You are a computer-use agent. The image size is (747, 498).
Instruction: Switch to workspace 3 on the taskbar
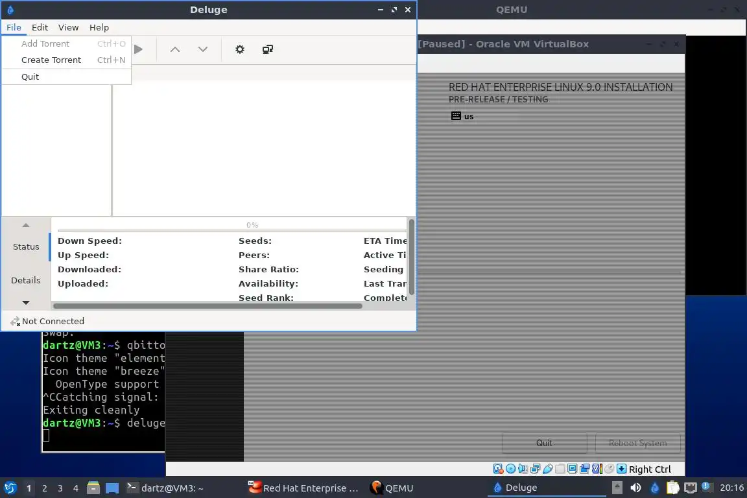(60, 488)
